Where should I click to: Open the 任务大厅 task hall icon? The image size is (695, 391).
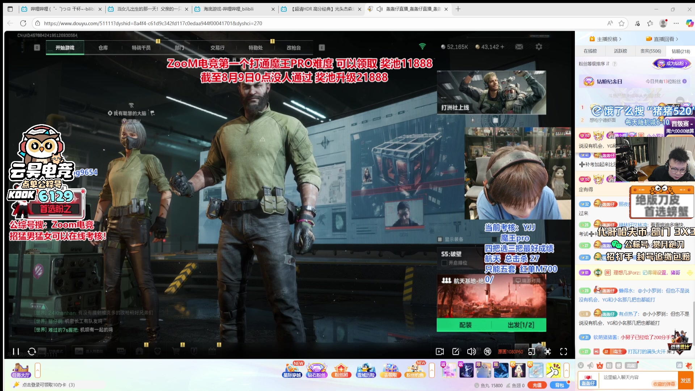tap(21, 370)
